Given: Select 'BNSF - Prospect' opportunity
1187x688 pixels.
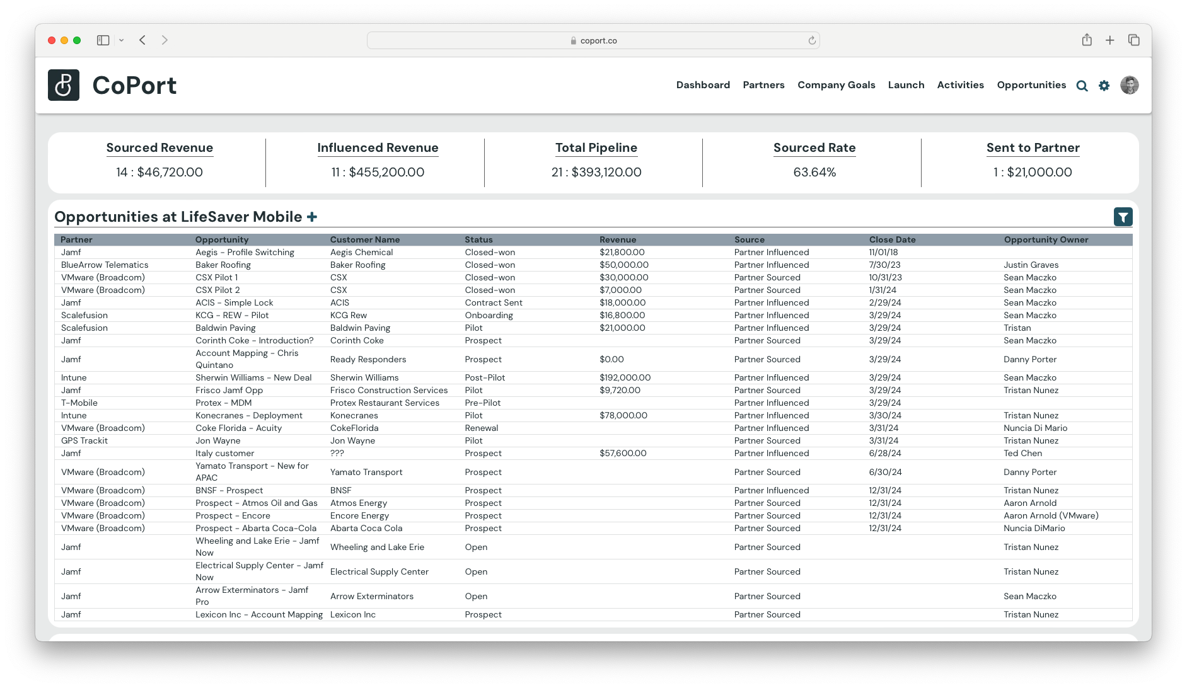Looking at the screenshot, I should coord(229,491).
